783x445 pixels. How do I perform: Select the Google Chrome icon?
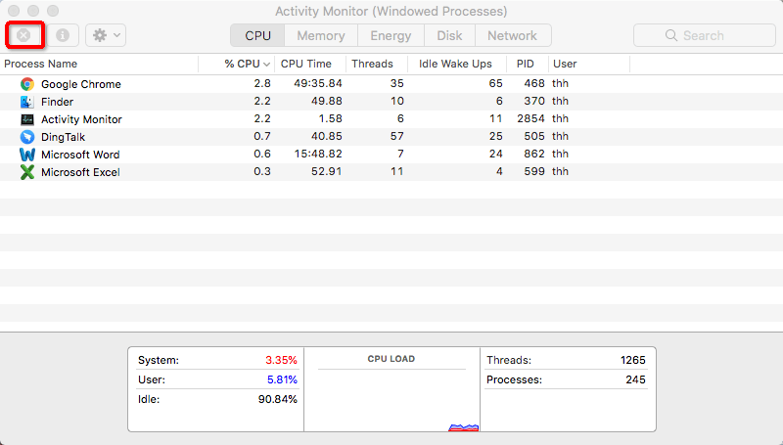pyautogui.click(x=27, y=84)
